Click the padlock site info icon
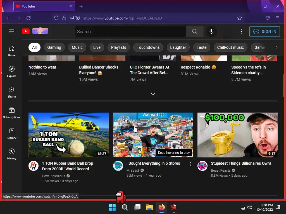Screen dimensions: 286x214 [x=64, y=18]
